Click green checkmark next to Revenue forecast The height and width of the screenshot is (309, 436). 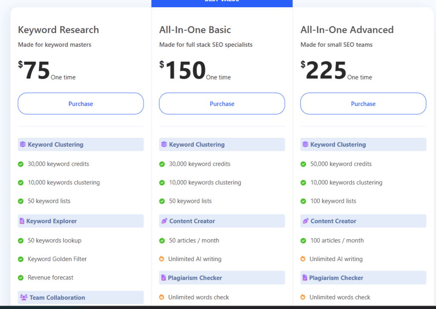(20, 278)
